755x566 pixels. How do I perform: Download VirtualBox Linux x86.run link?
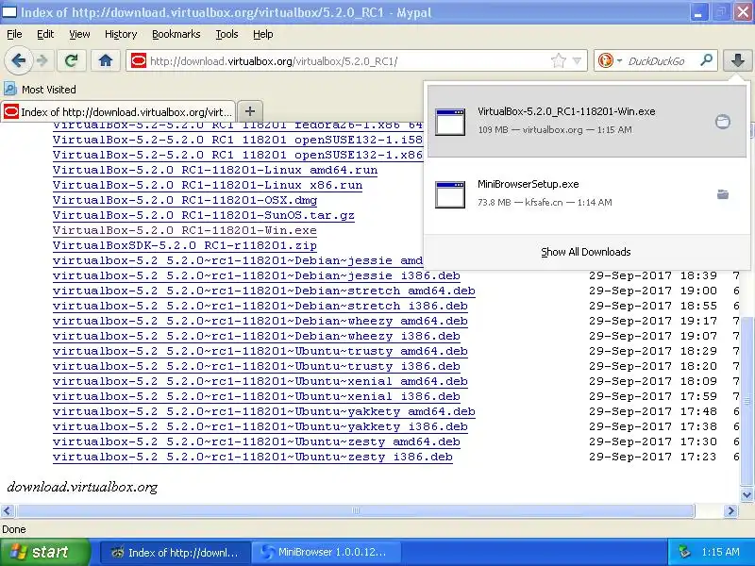208,185
